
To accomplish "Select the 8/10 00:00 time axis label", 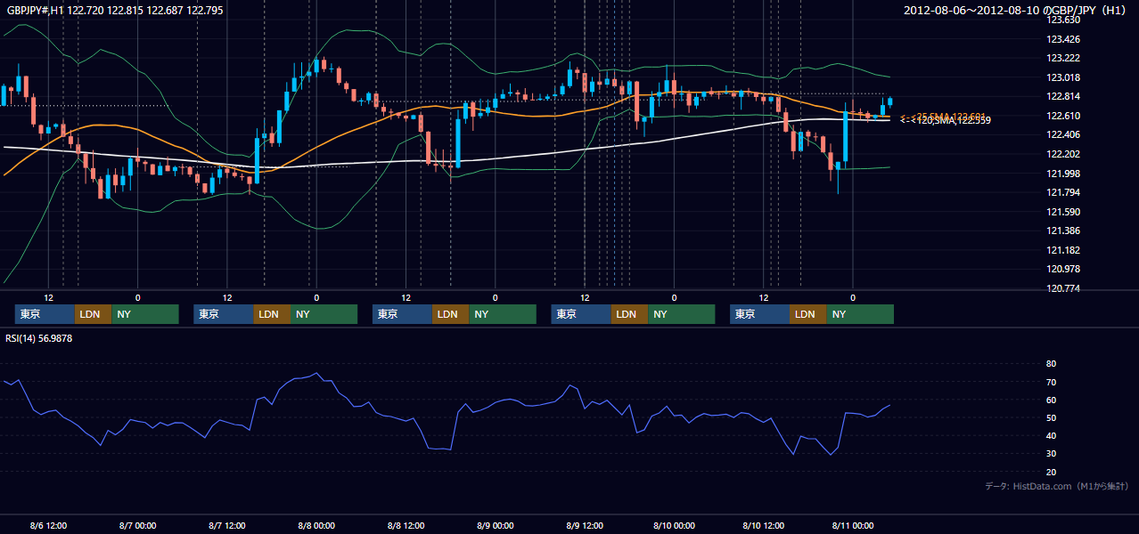I will [674, 526].
